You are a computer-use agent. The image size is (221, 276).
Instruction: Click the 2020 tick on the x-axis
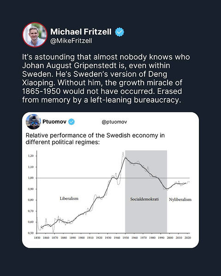pos(188,238)
